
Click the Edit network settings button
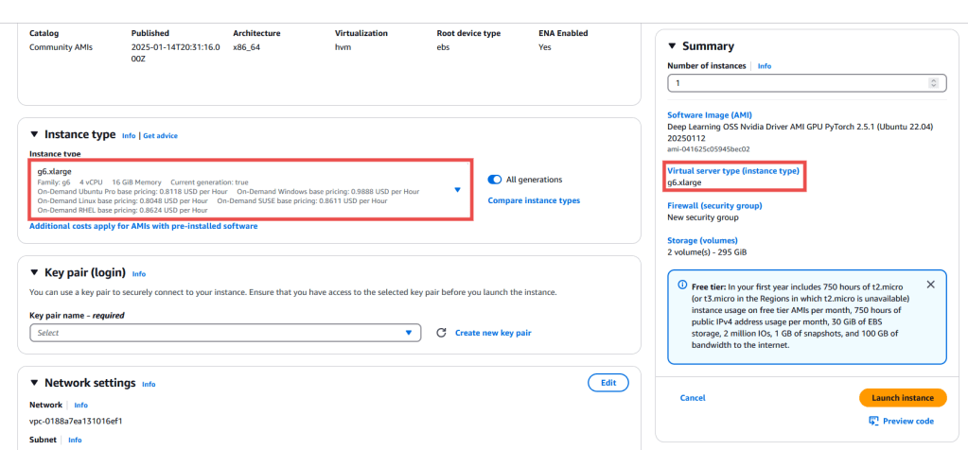tap(608, 383)
